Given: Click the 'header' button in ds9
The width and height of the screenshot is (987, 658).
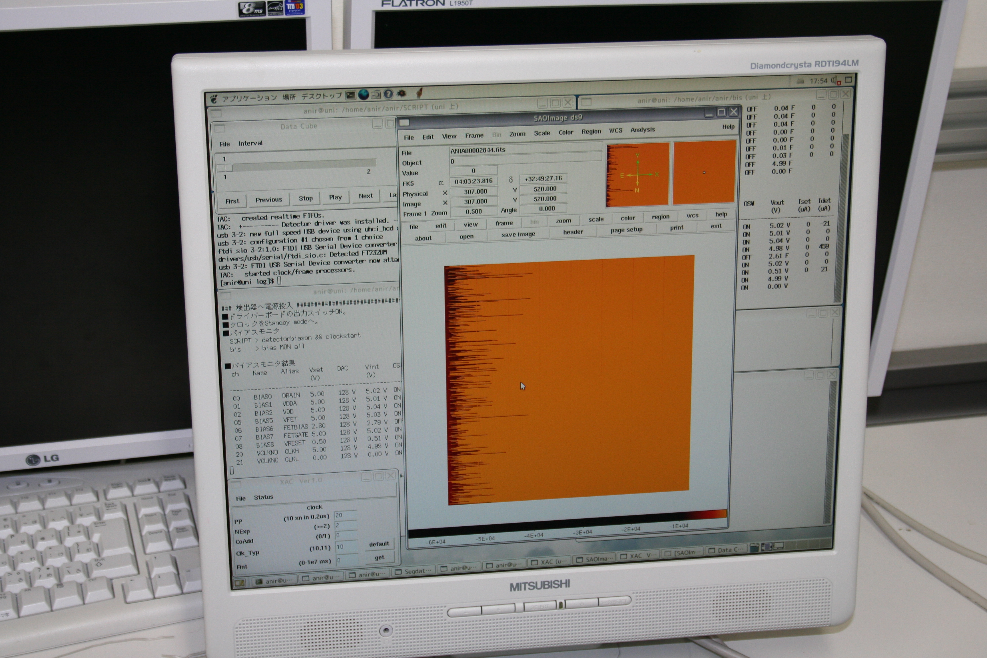Looking at the screenshot, I should (x=573, y=232).
